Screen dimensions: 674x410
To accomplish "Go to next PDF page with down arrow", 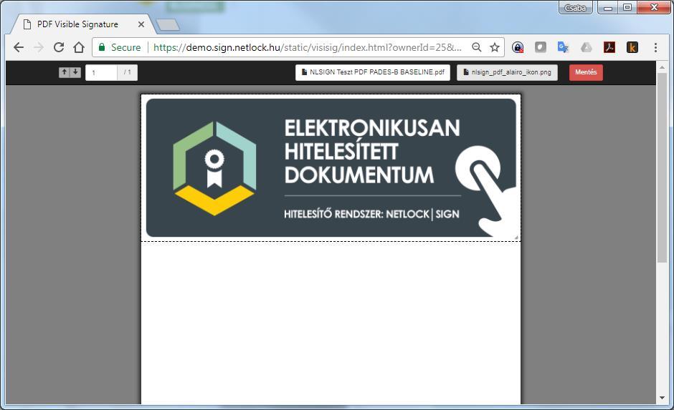I will coord(75,72).
